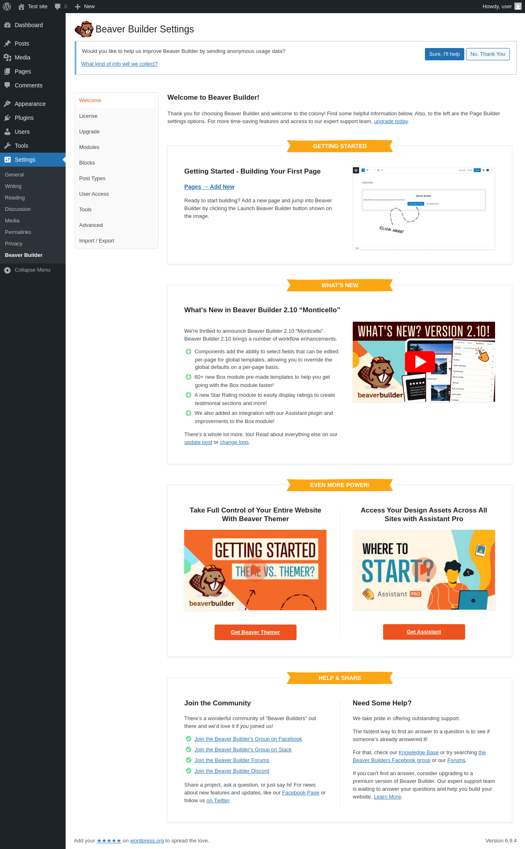The height and width of the screenshot is (849, 525).
Task: Open Permalinks settings submenu item
Action: 33,232
